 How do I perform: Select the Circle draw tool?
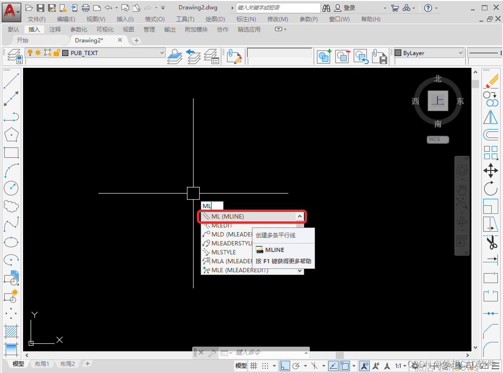pos(11,188)
